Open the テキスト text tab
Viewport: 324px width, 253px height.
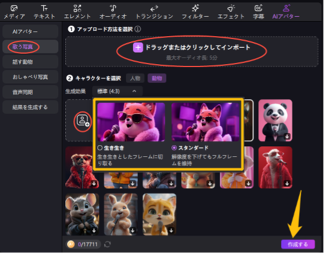pyautogui.click(x=44, y=12)
